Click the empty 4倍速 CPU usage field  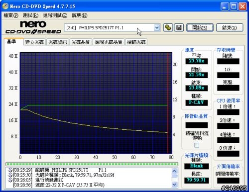tap(228, 140)
